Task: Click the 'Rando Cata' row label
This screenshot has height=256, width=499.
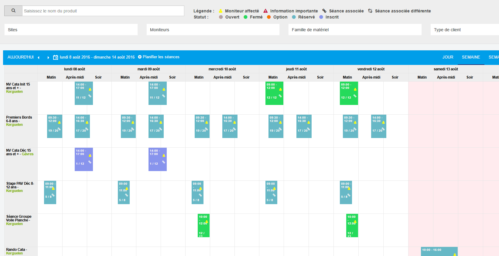Action: [16, 250]
